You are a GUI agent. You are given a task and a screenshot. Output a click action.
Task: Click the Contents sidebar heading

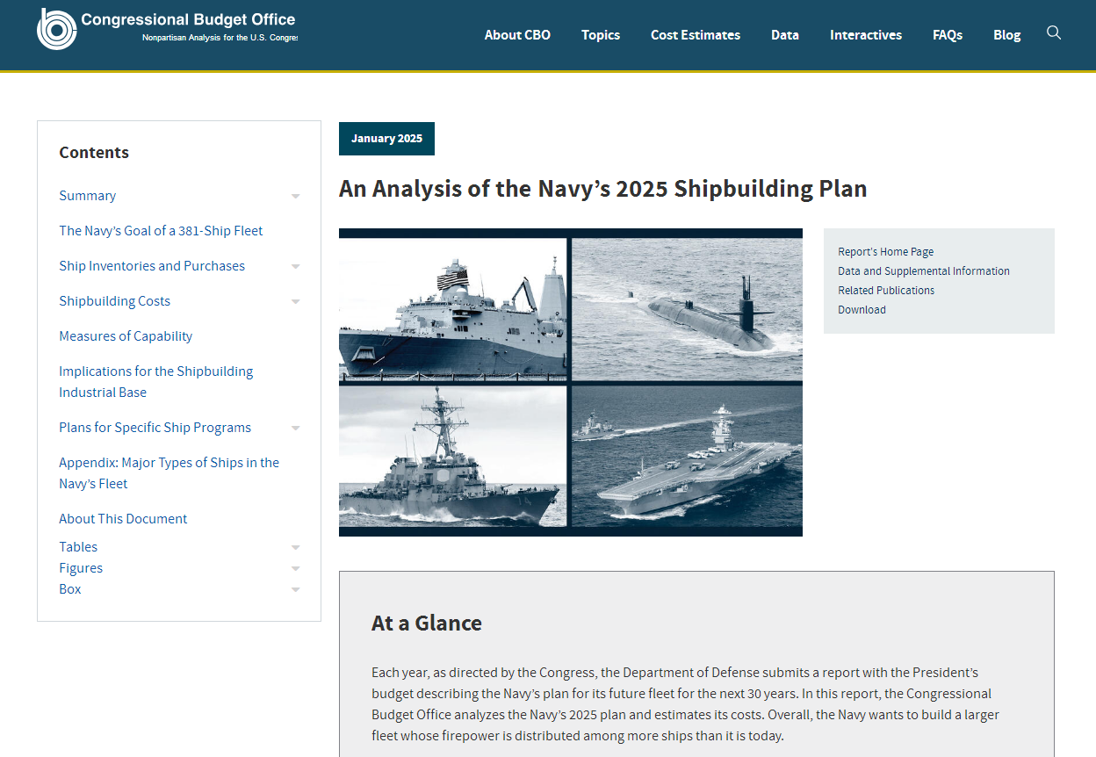click(94, 153)
